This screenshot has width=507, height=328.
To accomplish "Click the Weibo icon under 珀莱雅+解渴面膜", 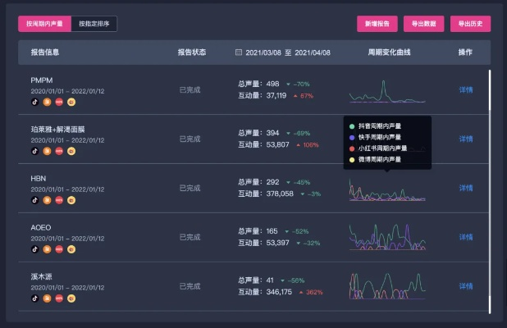I will (71, 151).
